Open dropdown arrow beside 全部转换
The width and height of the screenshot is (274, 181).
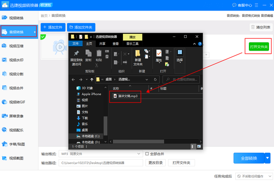[268, 158]
